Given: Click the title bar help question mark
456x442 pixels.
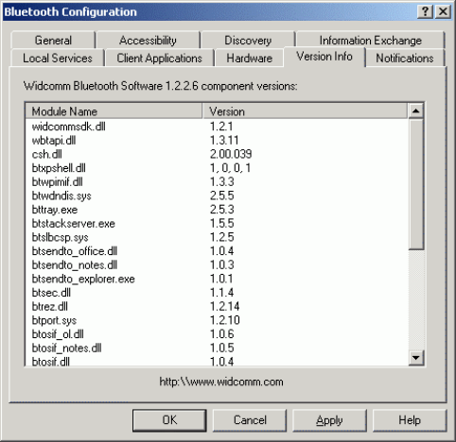Looking at the screenshot, I should [x=425, y=11].
